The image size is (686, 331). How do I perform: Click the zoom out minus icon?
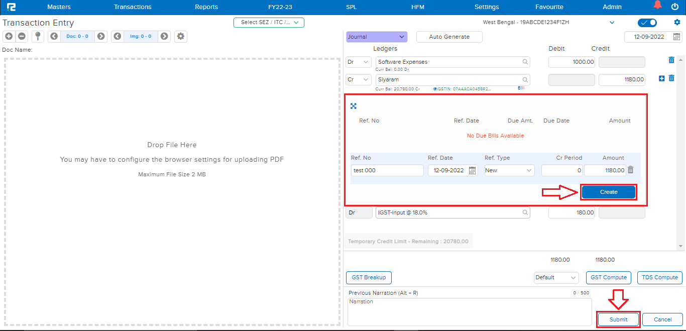[x=22, y=36]
